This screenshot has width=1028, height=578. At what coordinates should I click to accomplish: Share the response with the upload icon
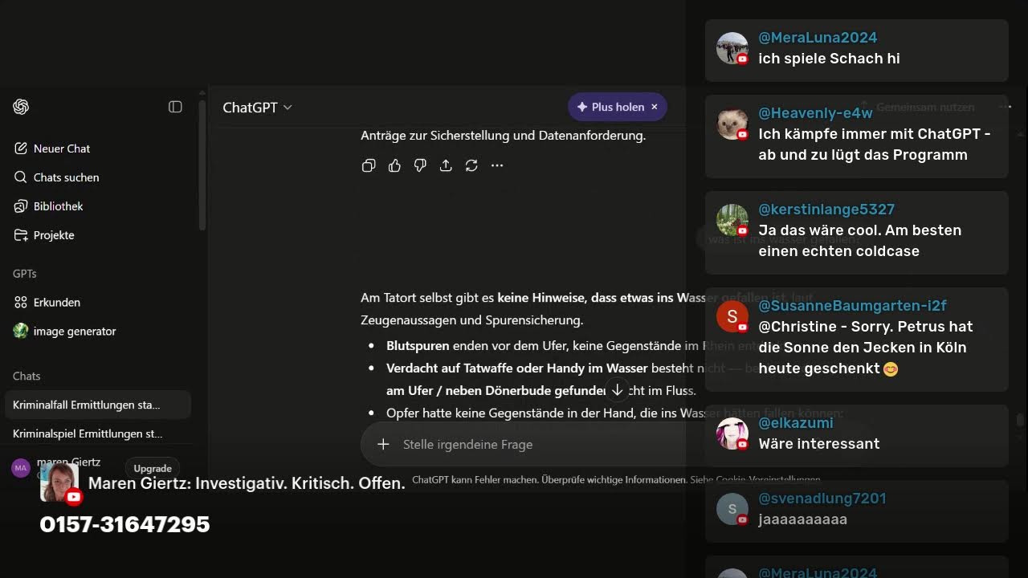[446, 165]
